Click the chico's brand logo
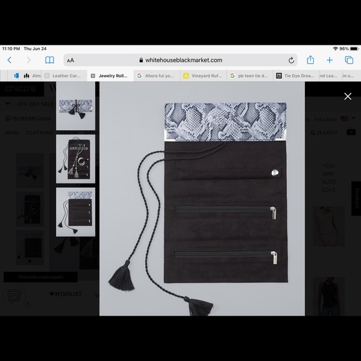The image size is (361, 361). click(x=21, y=88)
